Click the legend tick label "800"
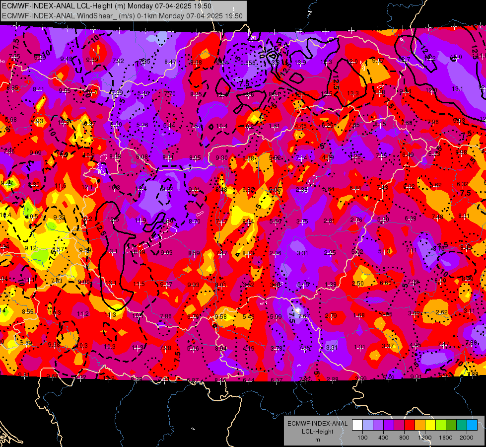 coord(404,438)
